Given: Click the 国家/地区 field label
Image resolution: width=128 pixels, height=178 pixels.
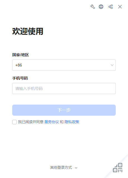Looking at the screenshot, I should click(x=21, y=55).
